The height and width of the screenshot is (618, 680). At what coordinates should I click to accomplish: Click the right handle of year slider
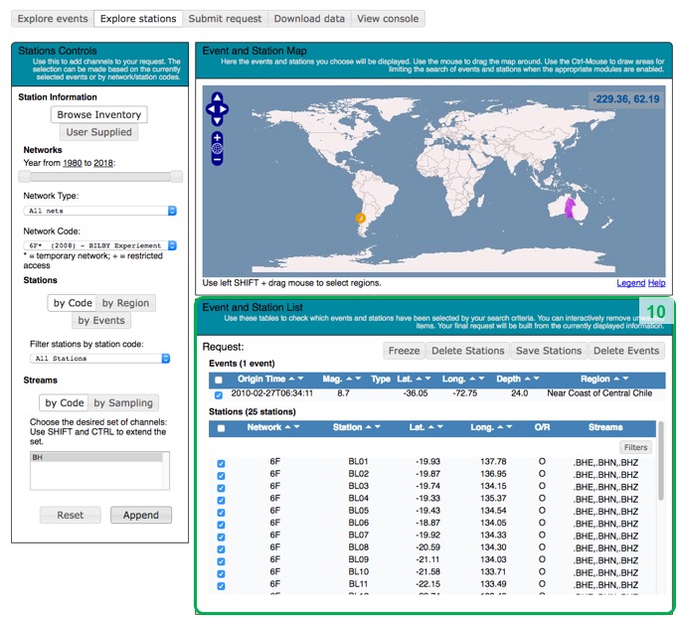point(176,176)
